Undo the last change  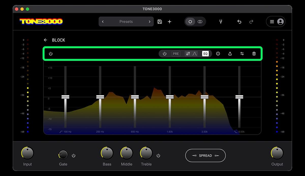239,22
